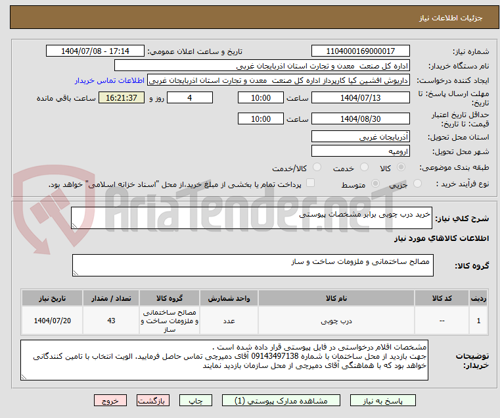This screenshot has height=418, width=500.
Task: Click the unit cell عدد
Action: coord(229,321)
